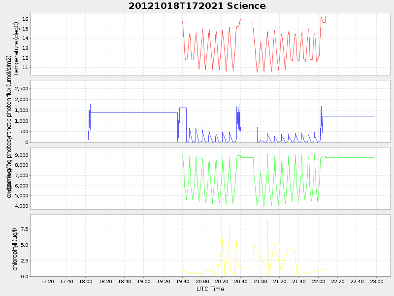Click the 20:40 time axis tick label
This screenshot has height=296, width=394.
point(241,282)
